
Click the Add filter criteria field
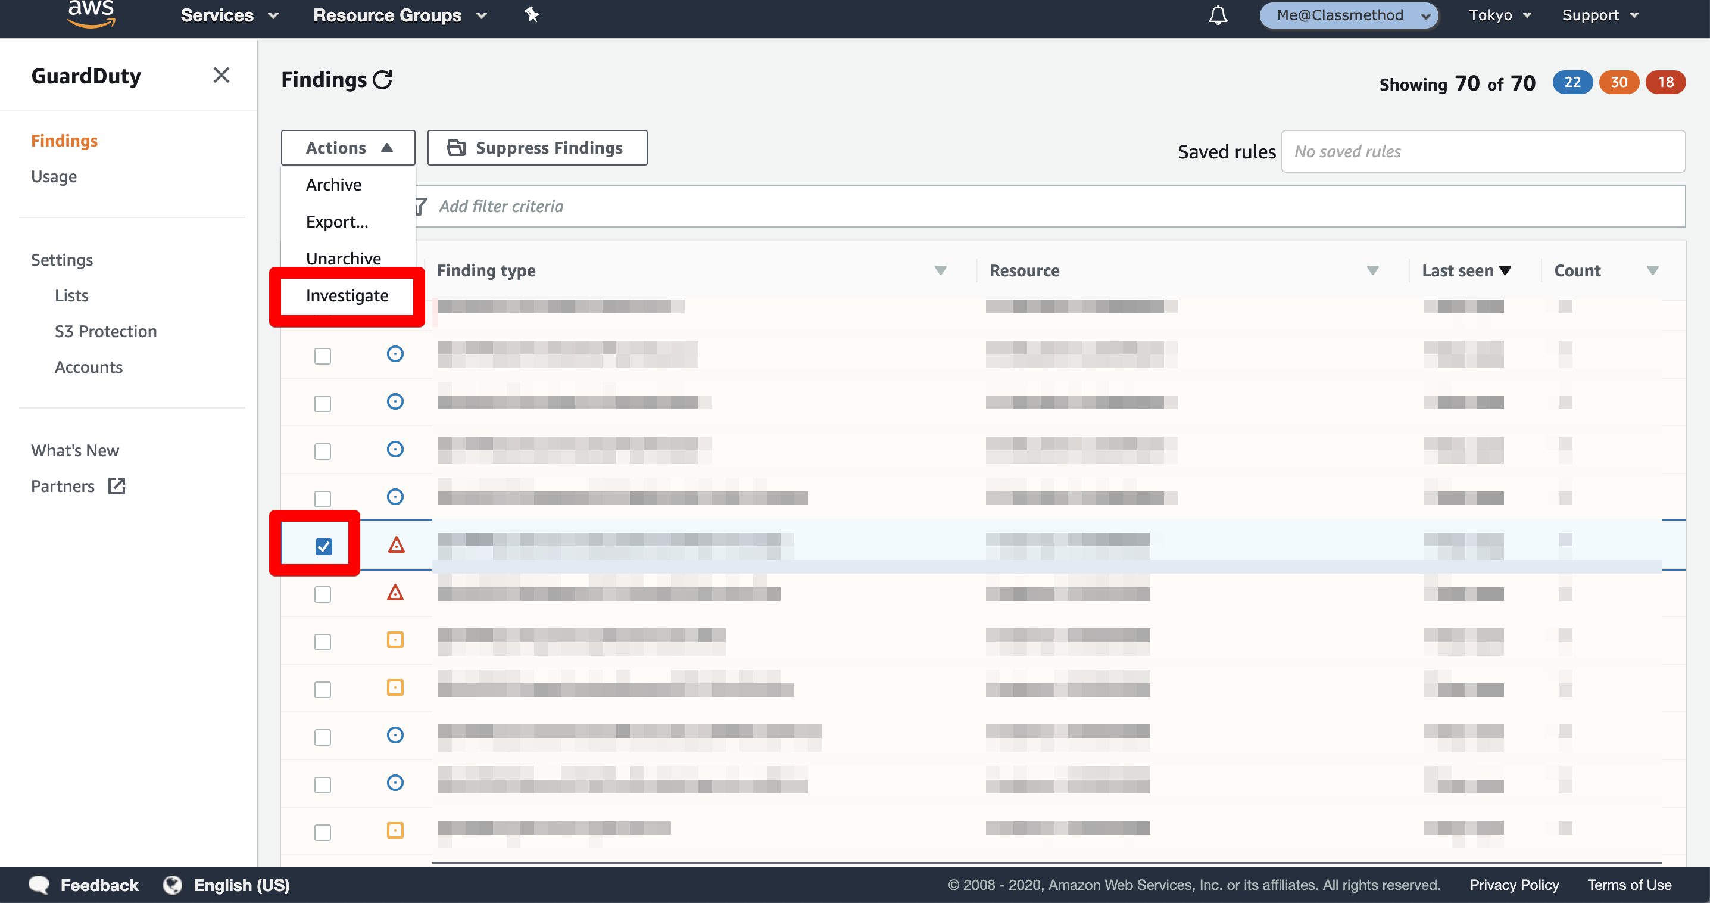(x=1050, y=207)
